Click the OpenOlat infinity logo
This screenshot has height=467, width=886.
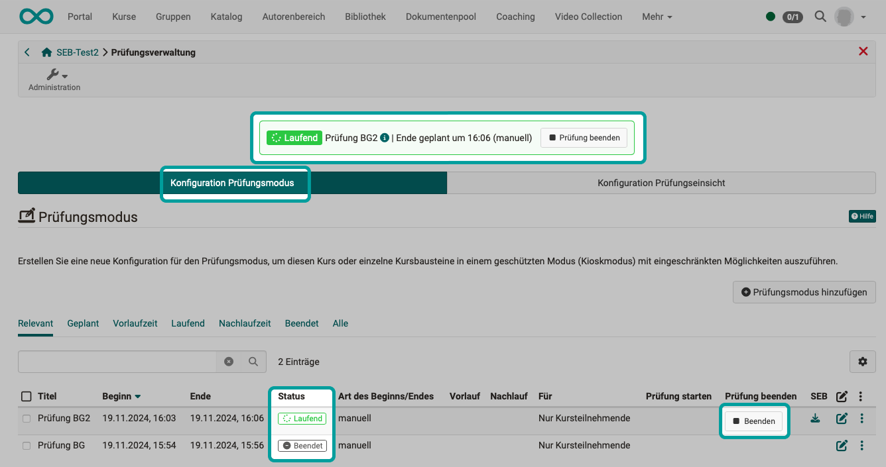[x=36, y=17]
